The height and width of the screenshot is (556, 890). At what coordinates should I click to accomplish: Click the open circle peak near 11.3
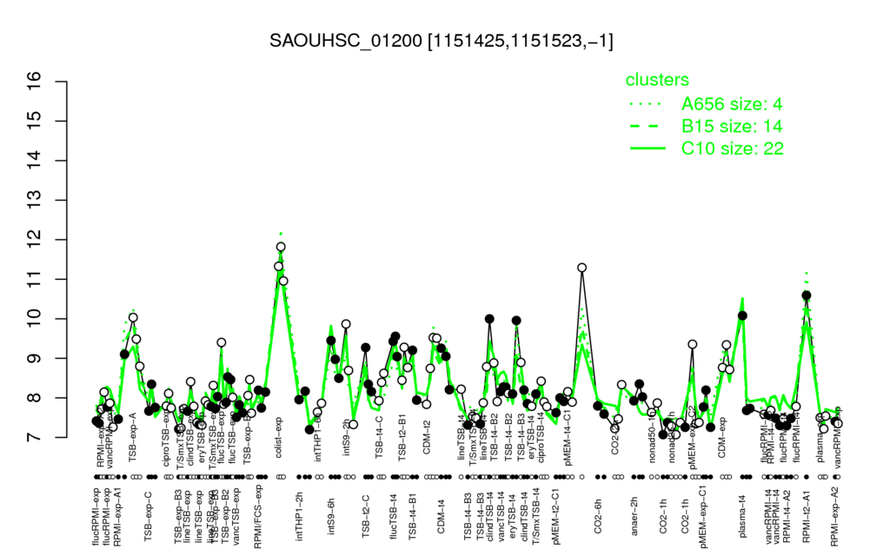[x=581, y=268]
